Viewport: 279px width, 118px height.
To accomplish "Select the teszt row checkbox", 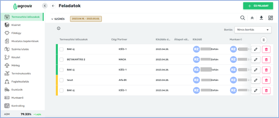I will click(x=61, y=80).
